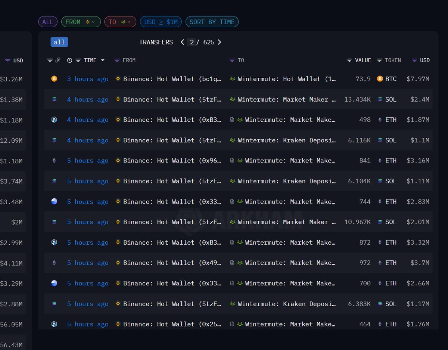The width and height of the screenshot is (448, 350).
Task: Click the TRANSFERS heading label
Action: [x=156, y=42]
